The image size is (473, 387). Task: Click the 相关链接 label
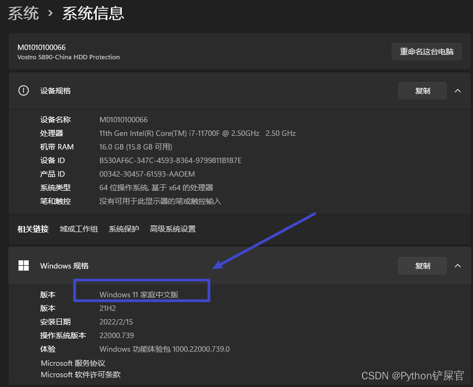(x=33, y=229)
